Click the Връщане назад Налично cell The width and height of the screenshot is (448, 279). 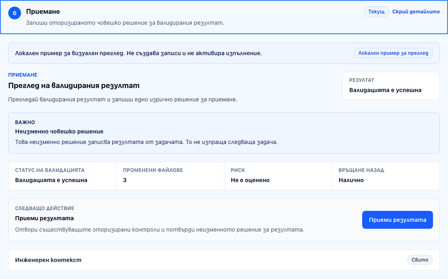point(386,176)
